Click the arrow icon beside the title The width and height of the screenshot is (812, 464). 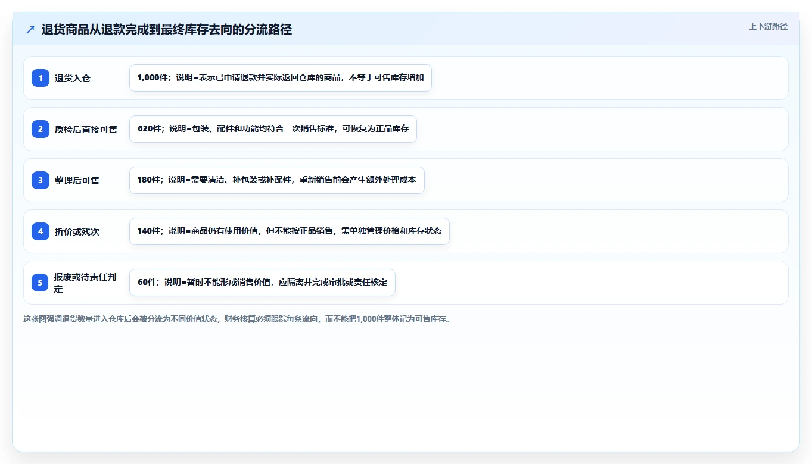(x=30, y=30)
